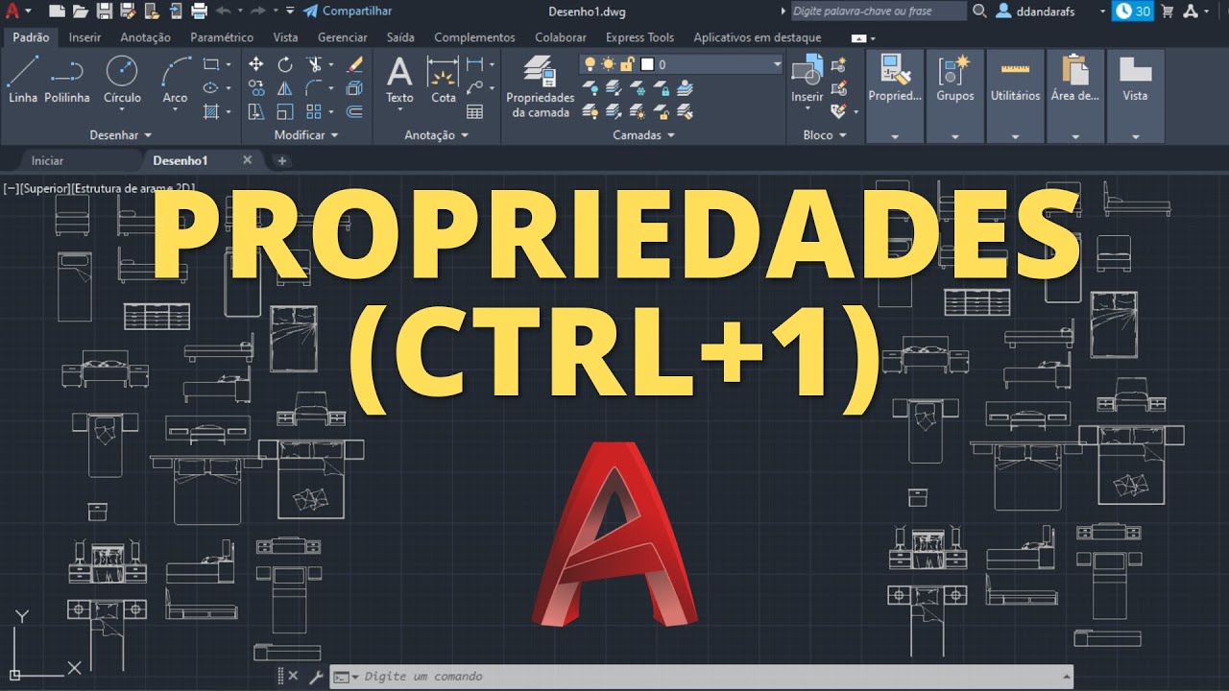Switch to the Saída ribbon tab
The width and height of the screenshot is (1229, 691).
400,37
